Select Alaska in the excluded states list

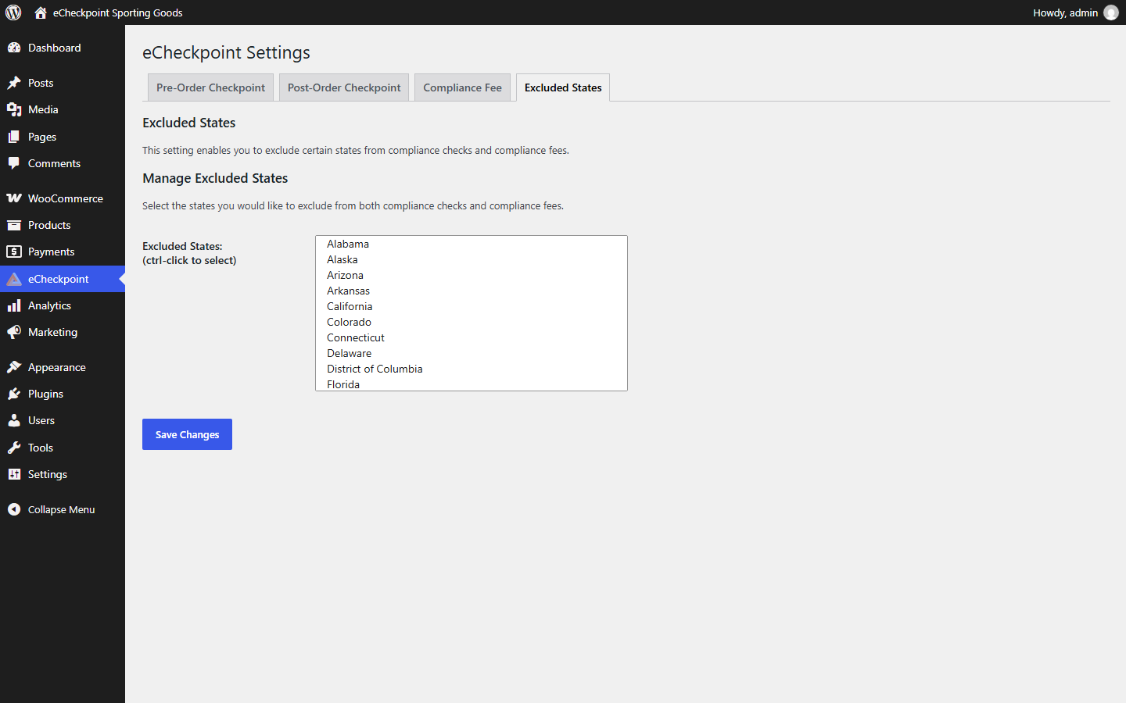[x=471, y=259]
